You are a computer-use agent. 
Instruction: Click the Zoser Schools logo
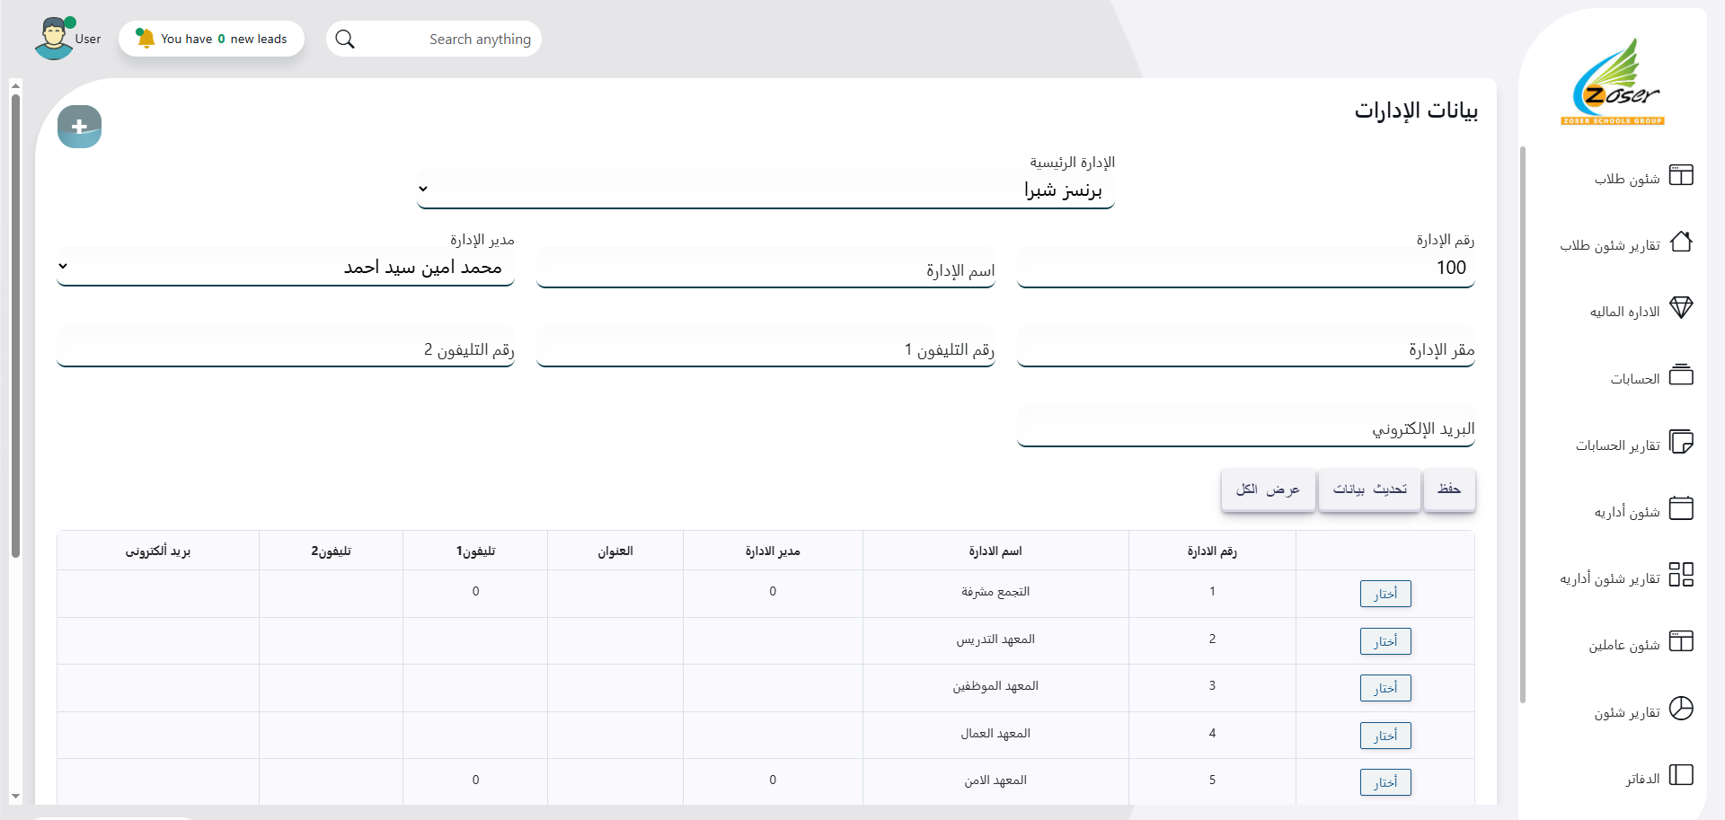point(1614,83)
